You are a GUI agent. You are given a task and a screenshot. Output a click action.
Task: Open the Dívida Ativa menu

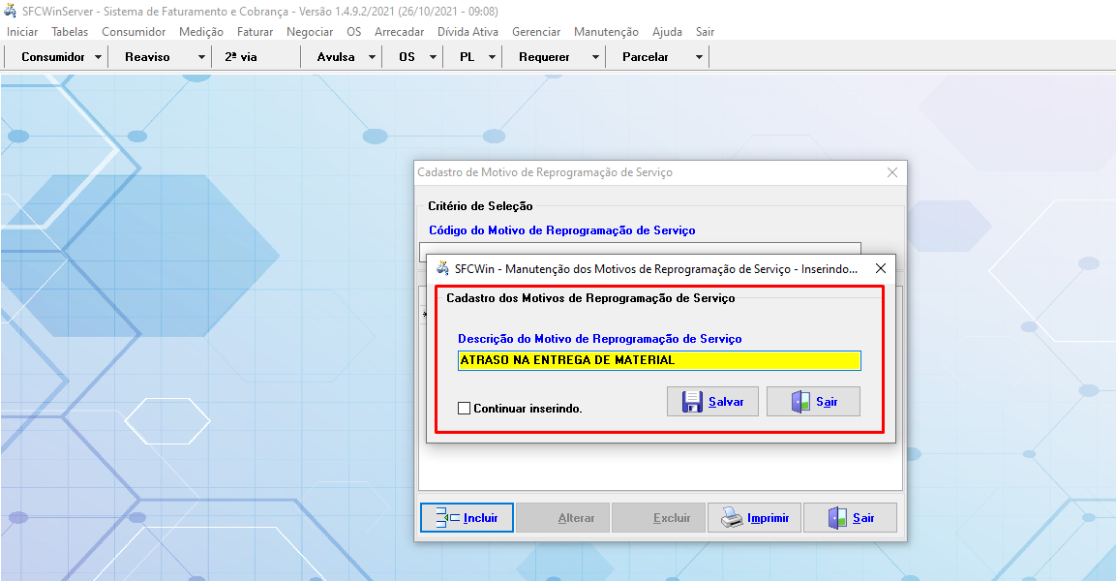pyautogui.click(x=468, y=32)
